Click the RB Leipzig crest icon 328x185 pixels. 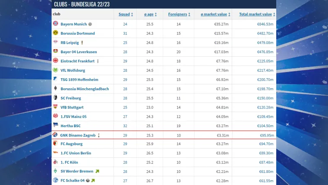click(x=55, y=42)
